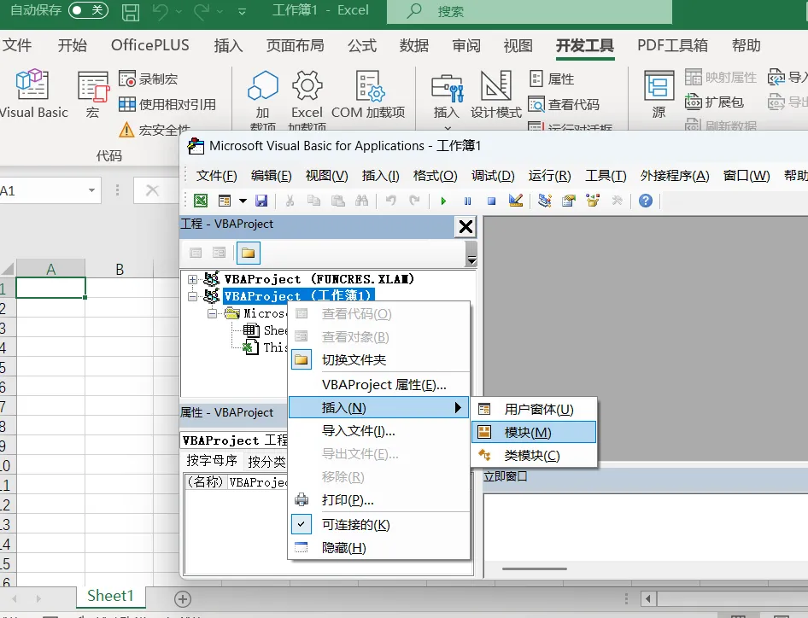
Task: Switch to 按分类序 properties tab
Action: 266,462
